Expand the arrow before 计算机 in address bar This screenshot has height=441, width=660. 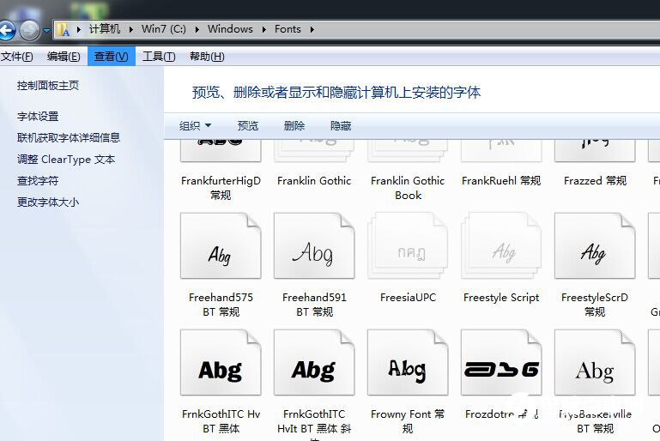click(79, 29)
